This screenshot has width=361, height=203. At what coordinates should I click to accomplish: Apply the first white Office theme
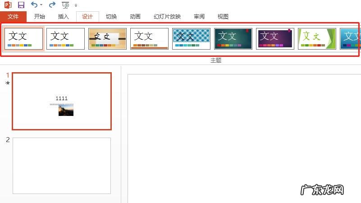24,39
